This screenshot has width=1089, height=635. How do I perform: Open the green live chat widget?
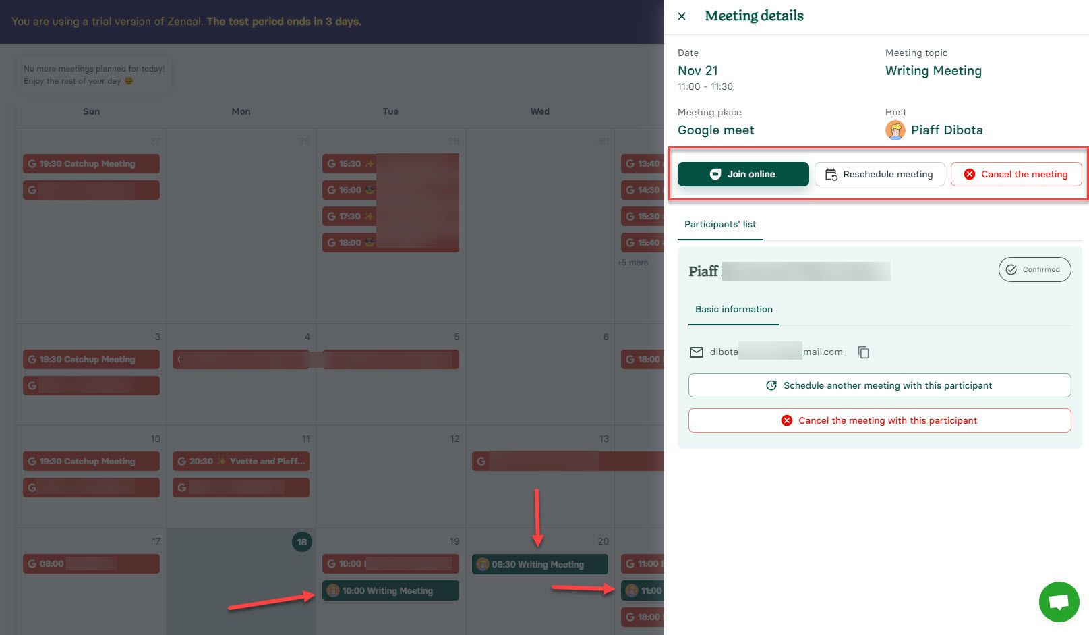(1059, 601)
